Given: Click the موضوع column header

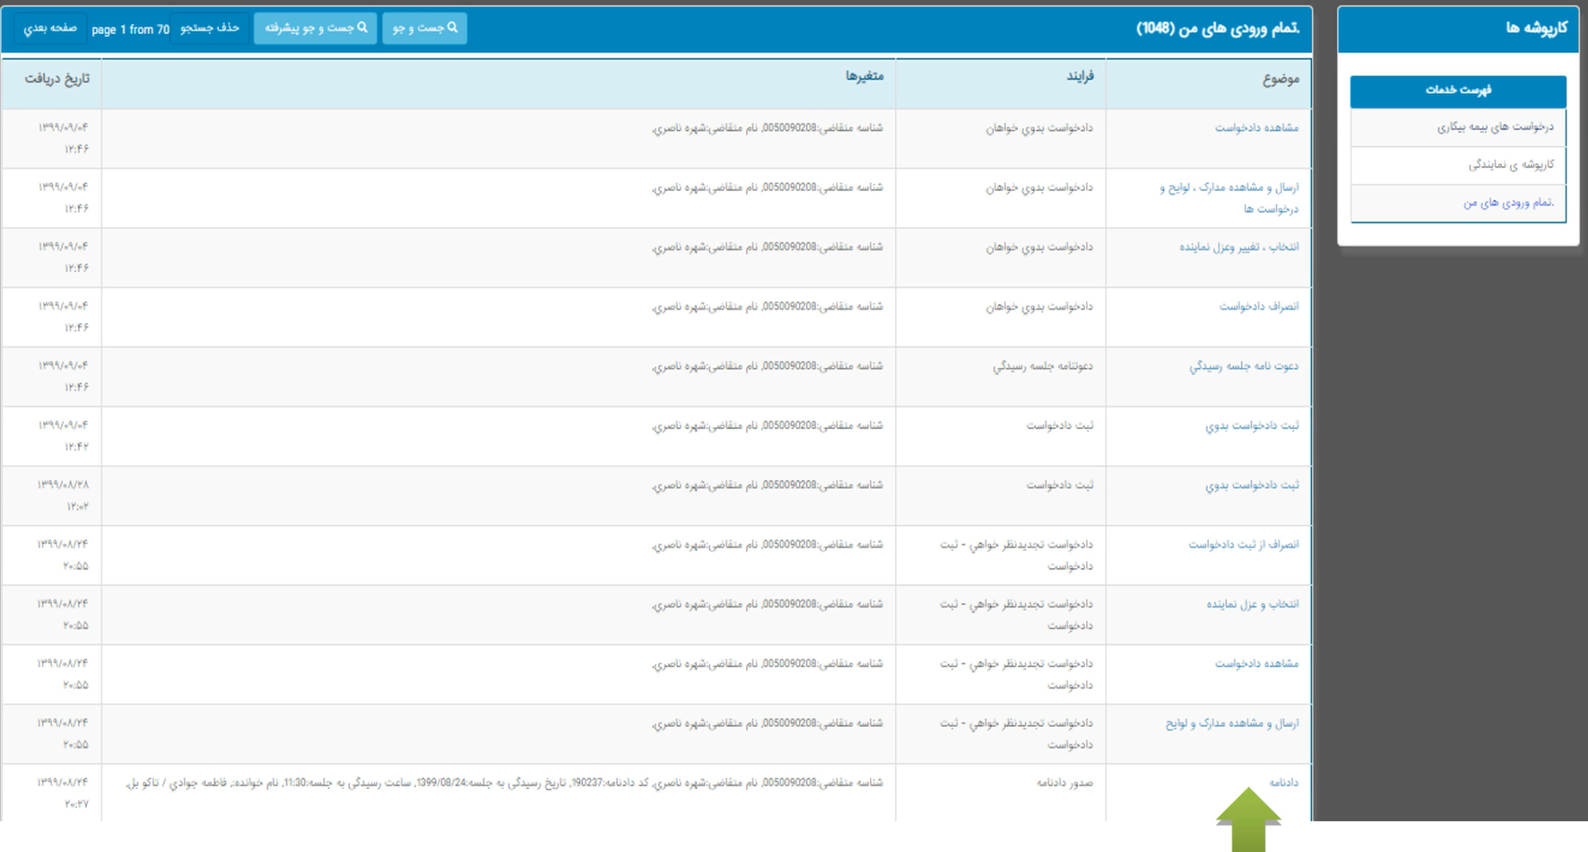Looking at the screenshot, I should click(x=1280, y=79).
